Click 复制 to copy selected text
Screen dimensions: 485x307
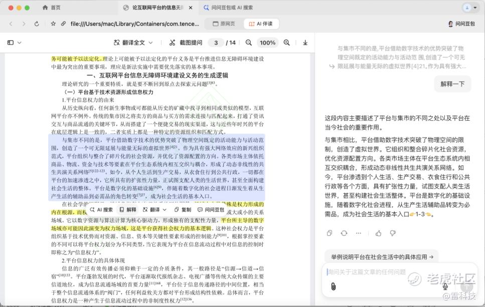[x=183, y=210]
